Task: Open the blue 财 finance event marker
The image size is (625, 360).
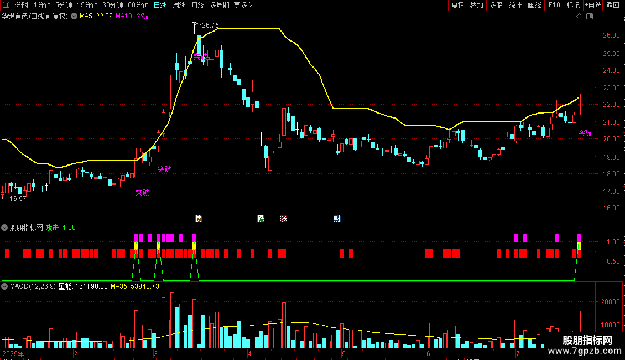Action: (x=337, y=218)
